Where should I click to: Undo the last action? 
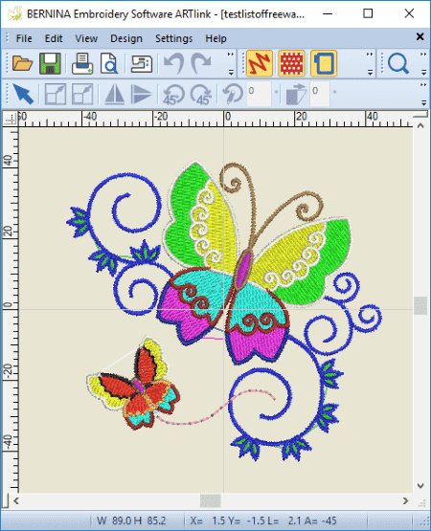(x=173, y=63)
